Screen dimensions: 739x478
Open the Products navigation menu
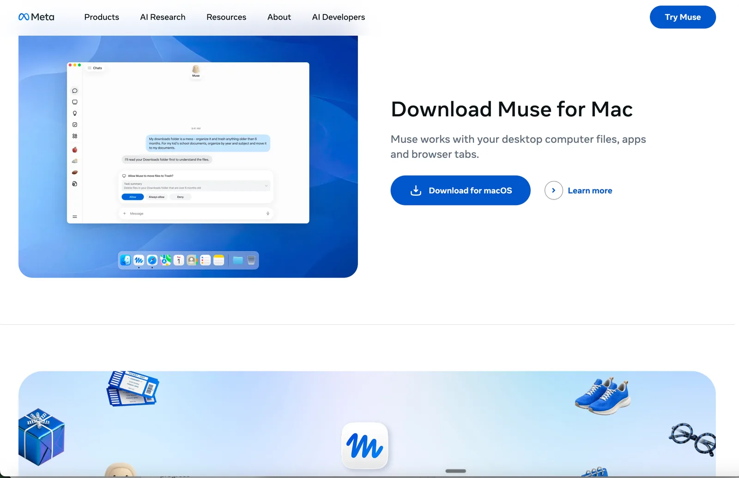click(102, 17)
